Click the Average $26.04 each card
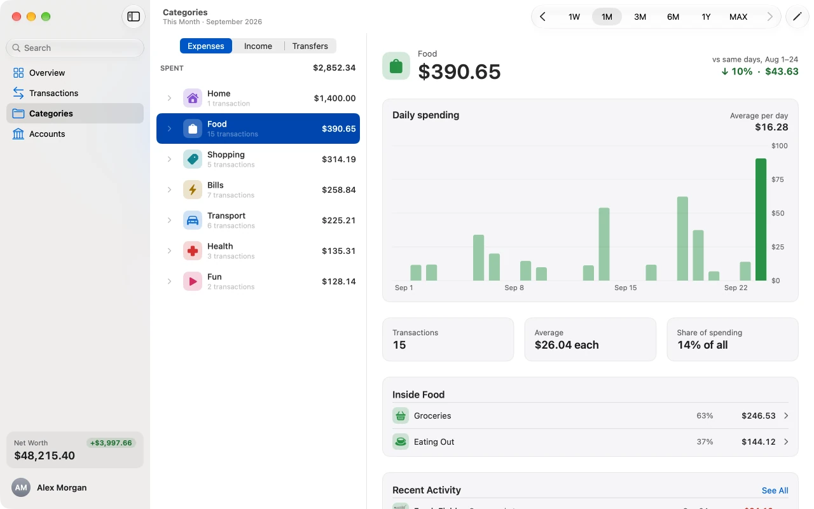 pyautogui.click(x=590, y=339)
